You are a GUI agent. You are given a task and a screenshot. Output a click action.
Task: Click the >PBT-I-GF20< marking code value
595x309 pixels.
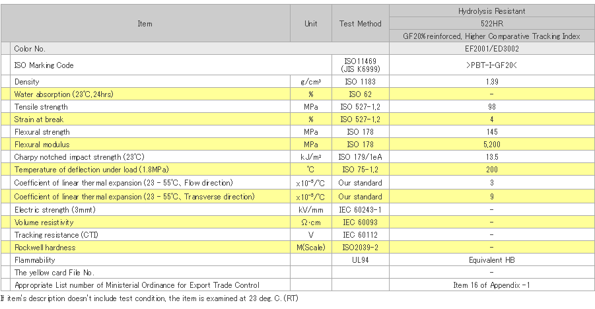tap(492, 65)
